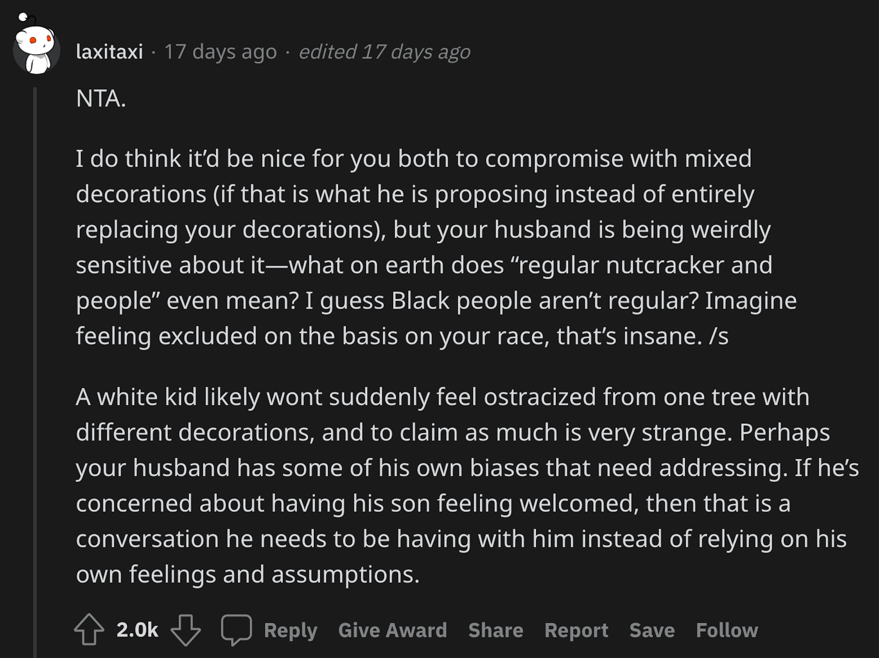
Task: Give Award to this comment
Action: coord(393,630)
